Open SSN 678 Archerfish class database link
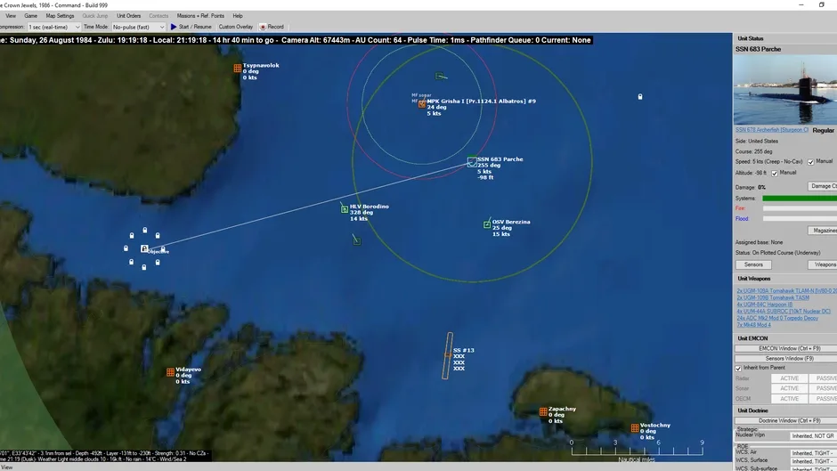The width and height of the screenshot is (837, 471). point(772,130)
